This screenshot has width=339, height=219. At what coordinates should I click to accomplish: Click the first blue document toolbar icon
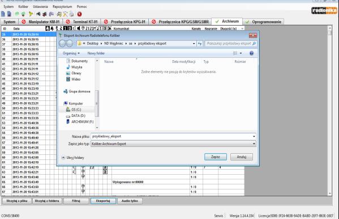pyautogui.click(x=3, y=14)
